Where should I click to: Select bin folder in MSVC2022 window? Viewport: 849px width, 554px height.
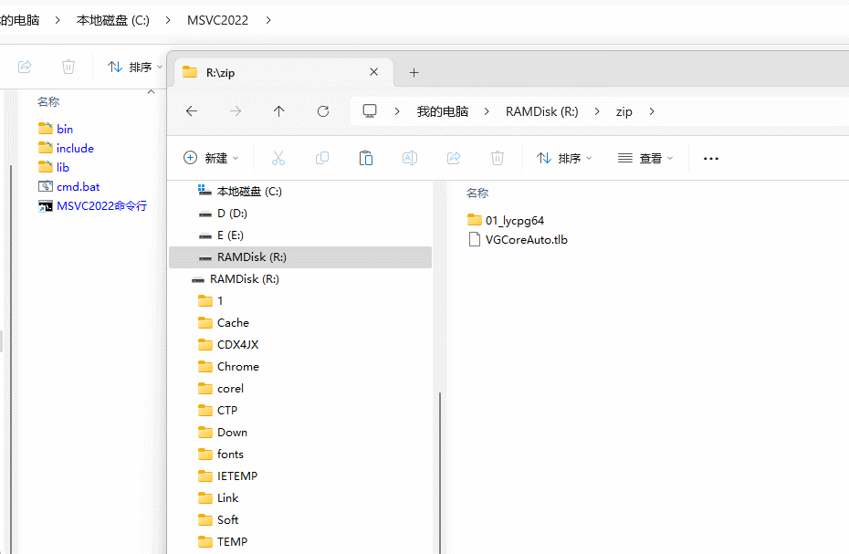55,129
